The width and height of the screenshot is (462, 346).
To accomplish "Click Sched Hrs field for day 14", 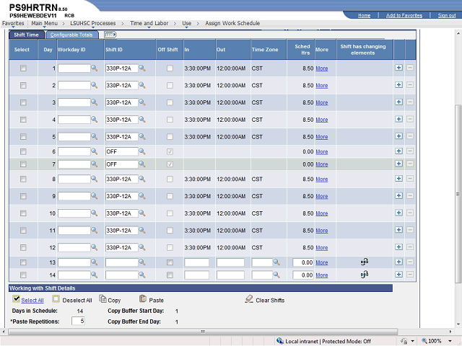I will [303, 275].
